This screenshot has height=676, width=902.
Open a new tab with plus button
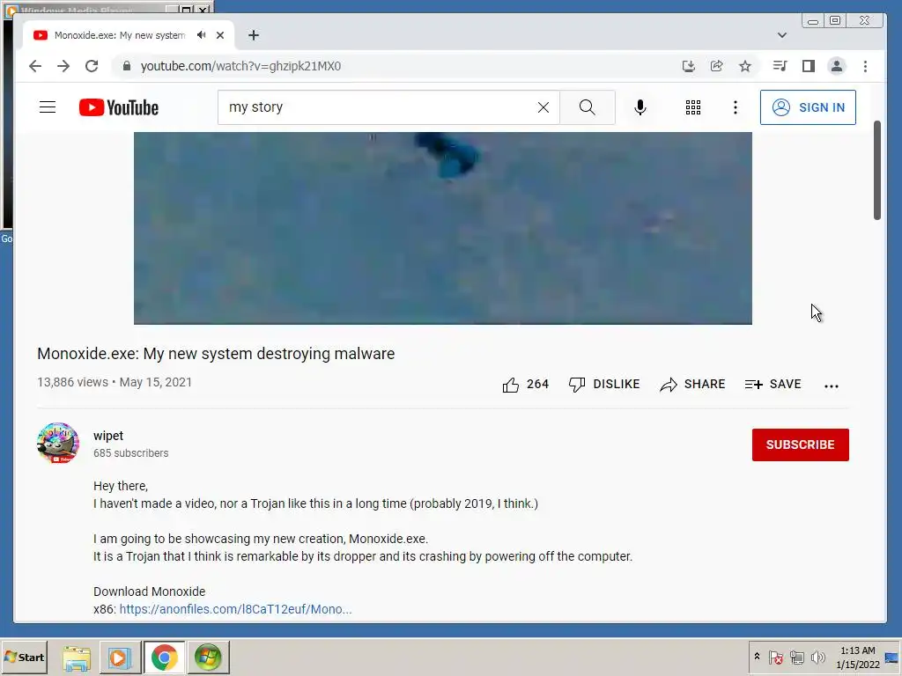(254, 35)
